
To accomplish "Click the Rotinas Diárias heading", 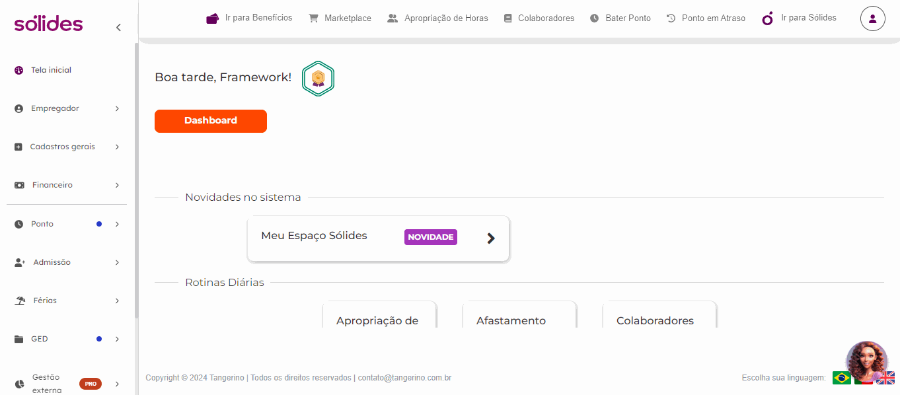I will click(x=225, y=283).
